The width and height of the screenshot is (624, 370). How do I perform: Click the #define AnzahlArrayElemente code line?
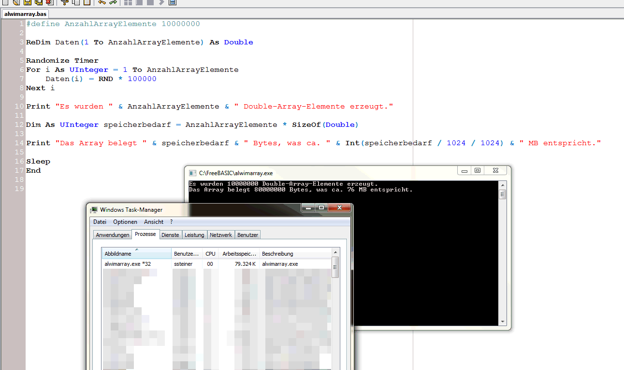click(x=113, y=24)
